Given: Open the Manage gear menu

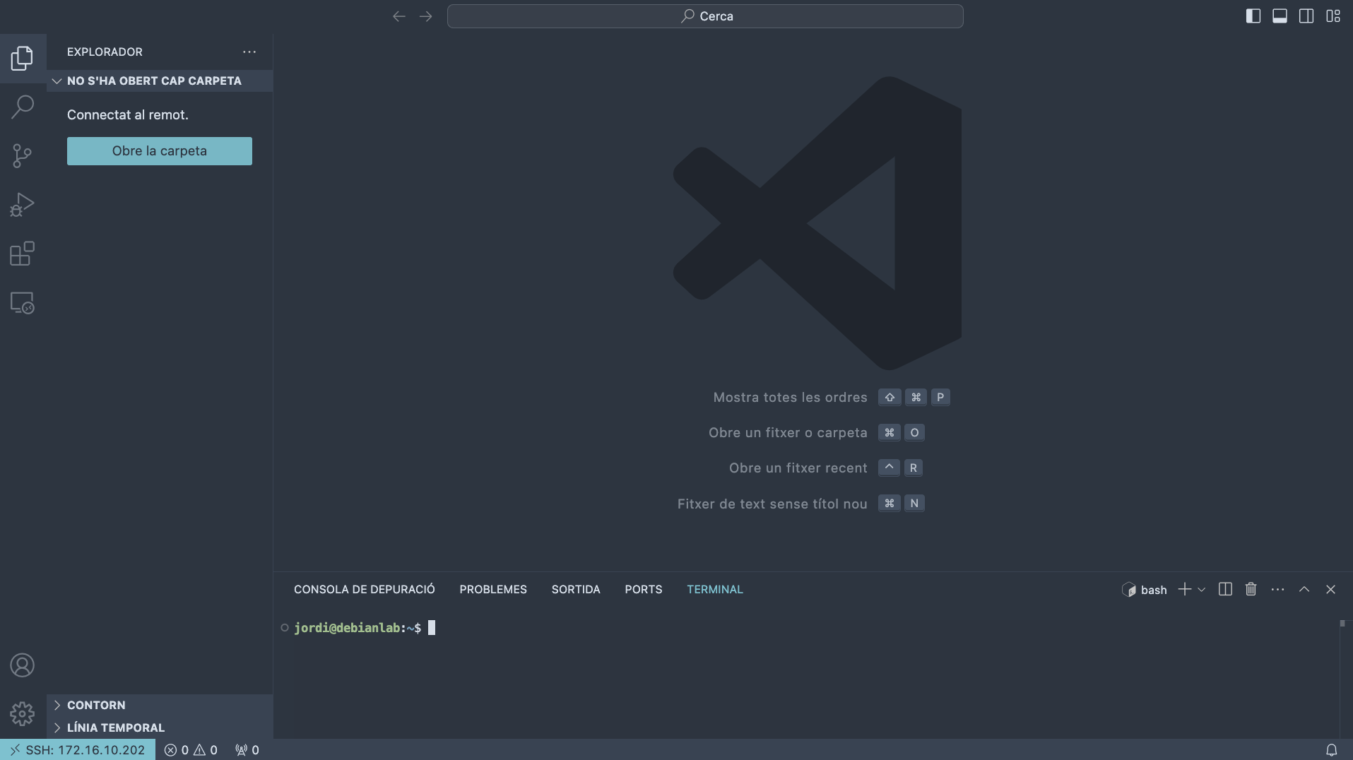Looking at the screenshot, I should 23,714.
